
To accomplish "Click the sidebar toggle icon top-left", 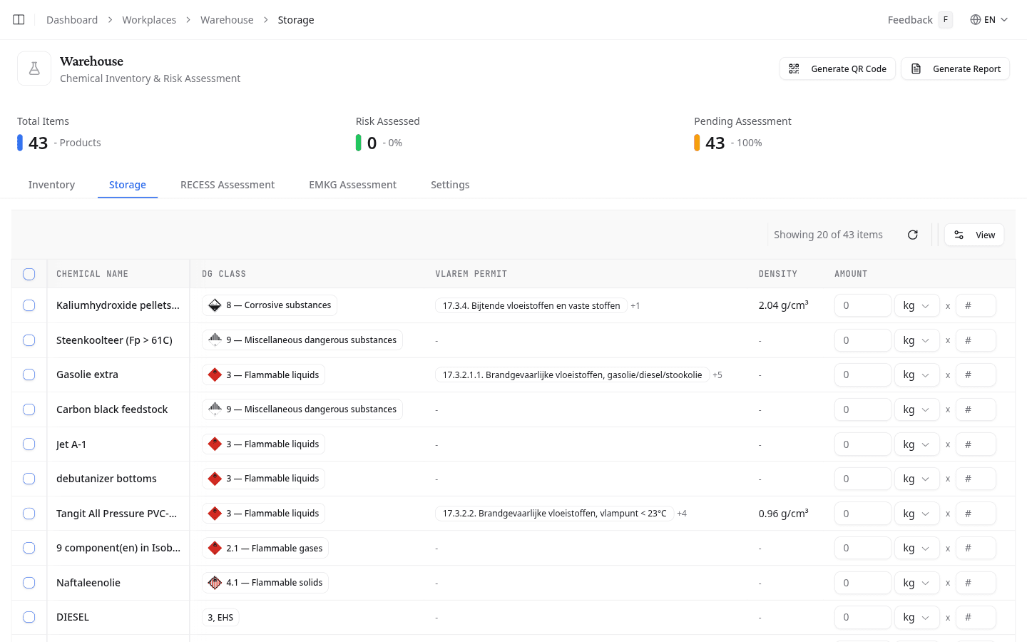I will click(19, 19).
